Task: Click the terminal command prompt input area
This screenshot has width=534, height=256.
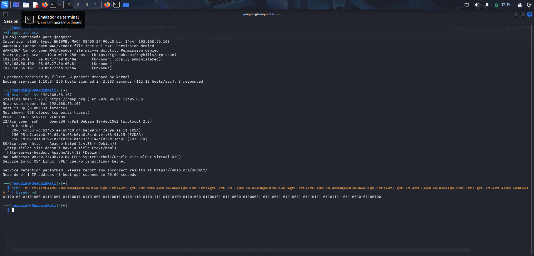Action: tap(13, 210)
